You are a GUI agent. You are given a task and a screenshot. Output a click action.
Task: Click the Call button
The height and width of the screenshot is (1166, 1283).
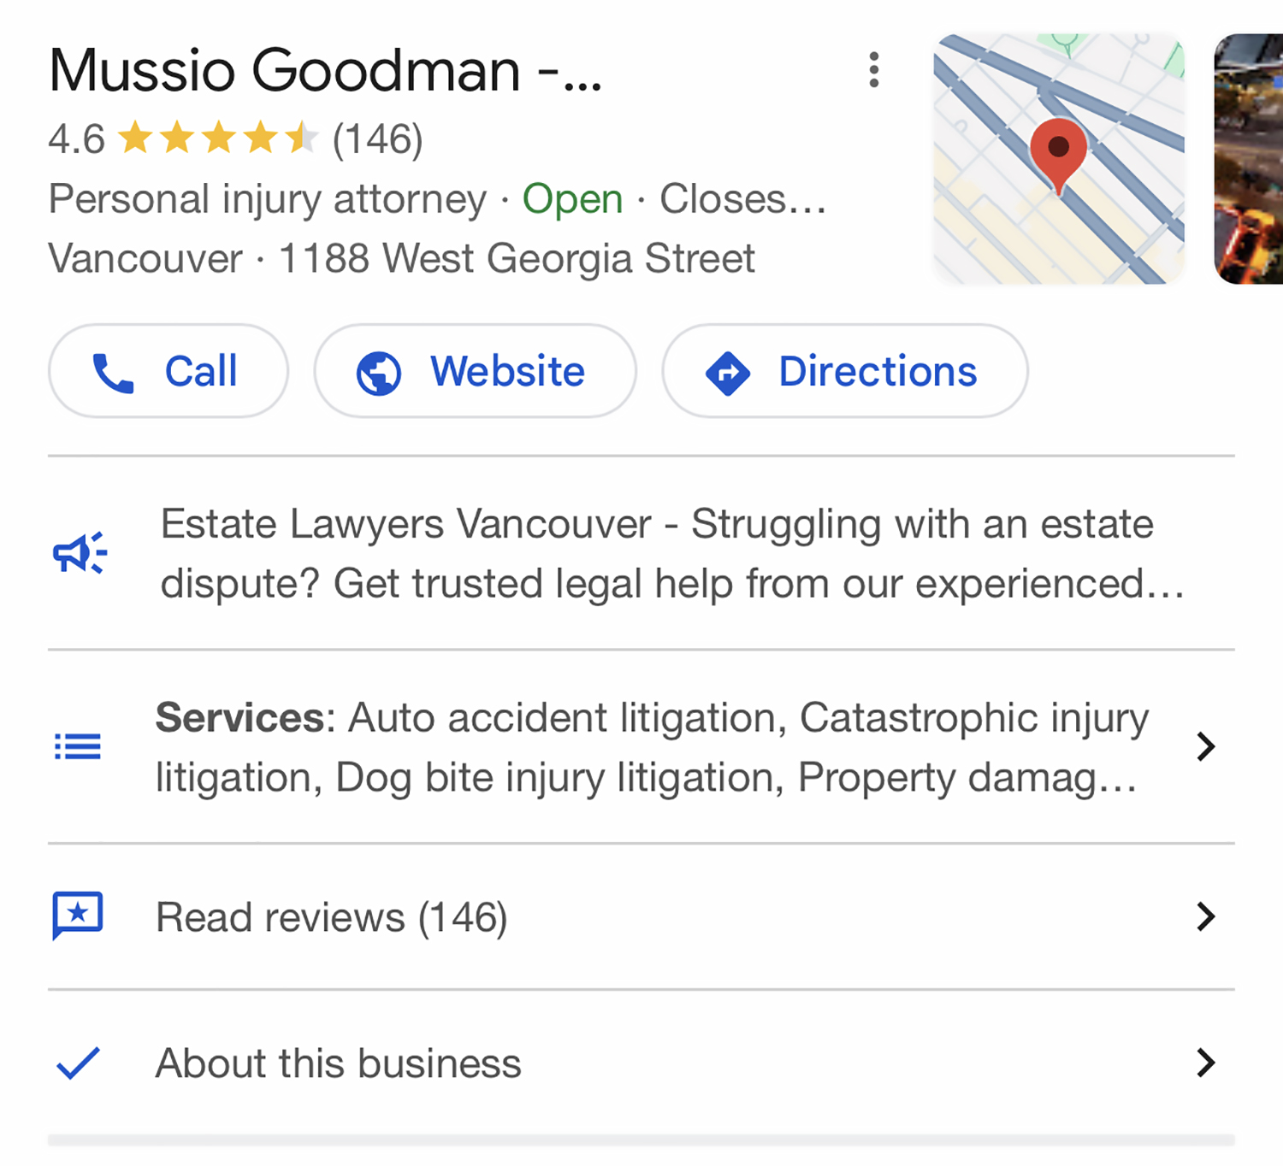tap(169, 371)
